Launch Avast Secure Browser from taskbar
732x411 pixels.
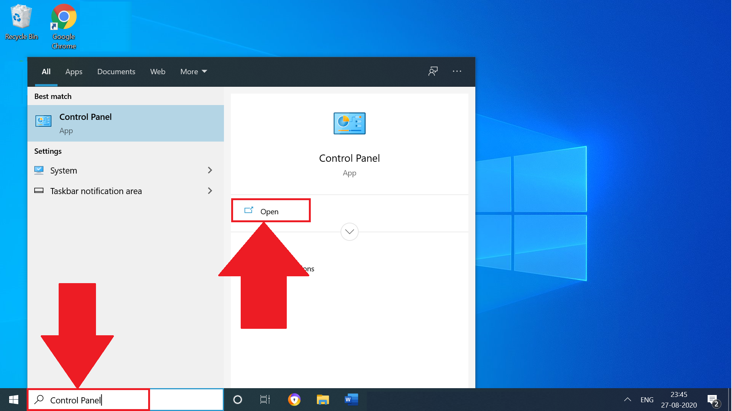coord(294,400)
